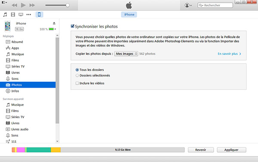Open the Music library icon in toolbar

coord(5,15)
